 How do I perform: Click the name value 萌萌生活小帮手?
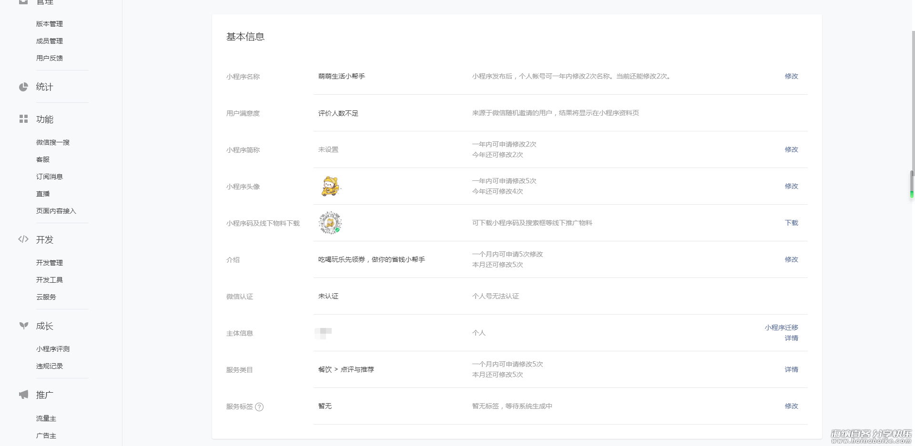coord(342,76)
